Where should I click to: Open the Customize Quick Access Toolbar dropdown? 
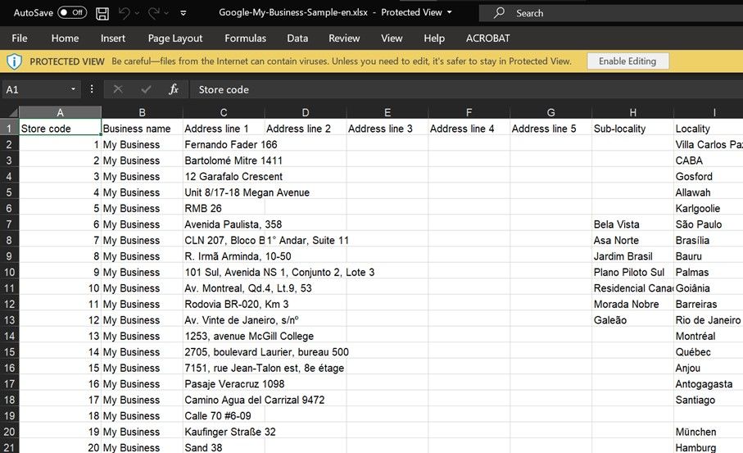[183, 13]
